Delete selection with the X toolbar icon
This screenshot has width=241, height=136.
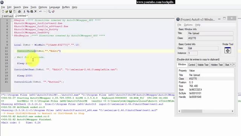(35, 11)
